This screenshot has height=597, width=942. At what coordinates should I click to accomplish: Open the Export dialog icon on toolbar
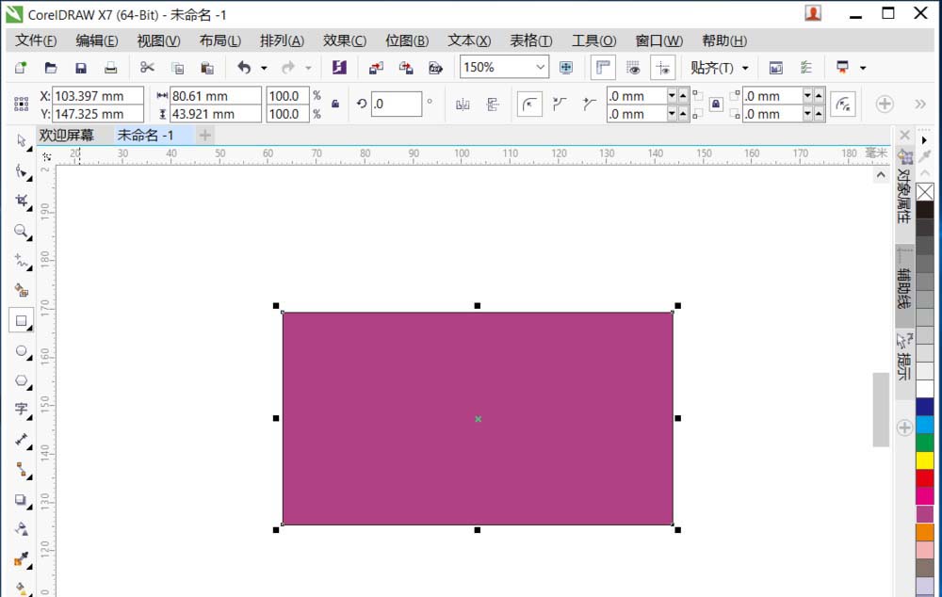coord(407,67)
